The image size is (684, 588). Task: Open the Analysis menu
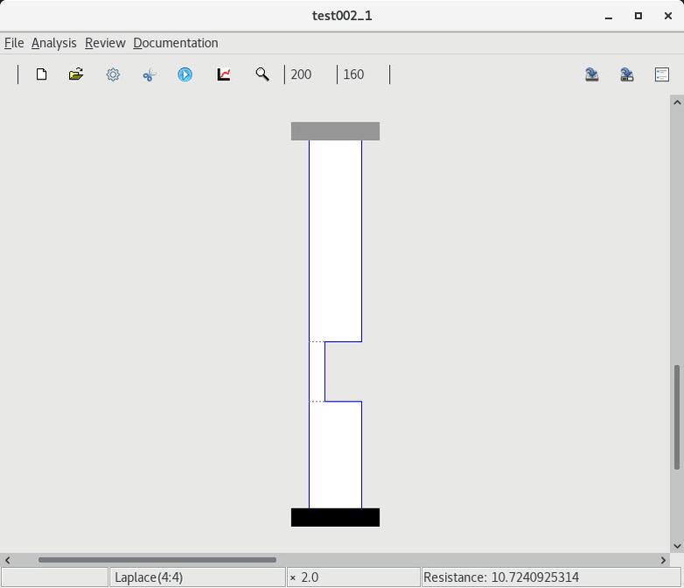[x=53, y=43]
